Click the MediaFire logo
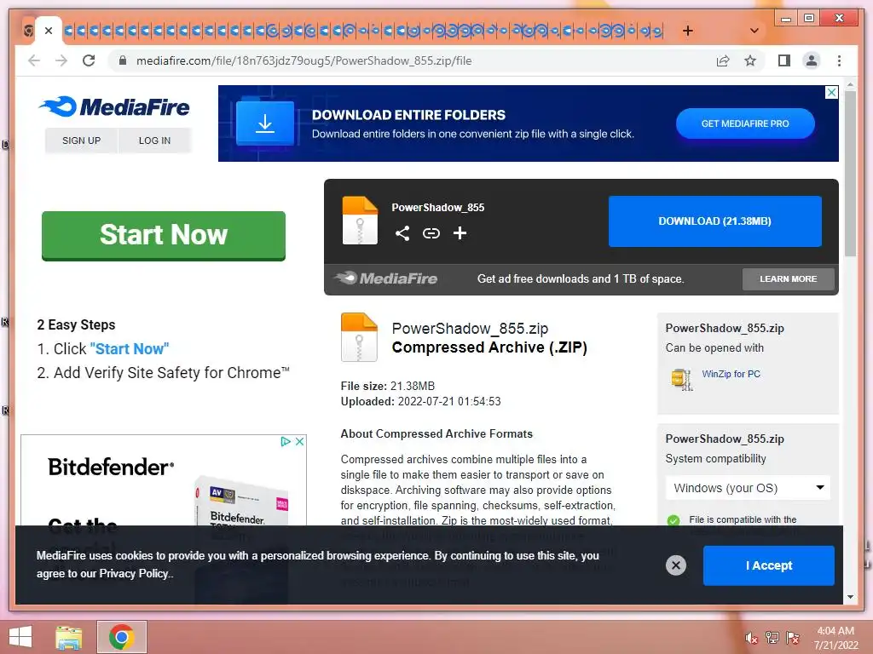 point(114,106)
